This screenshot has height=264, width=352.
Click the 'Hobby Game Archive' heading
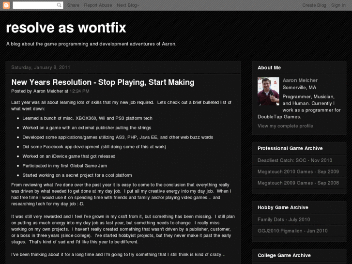(283, 207)
